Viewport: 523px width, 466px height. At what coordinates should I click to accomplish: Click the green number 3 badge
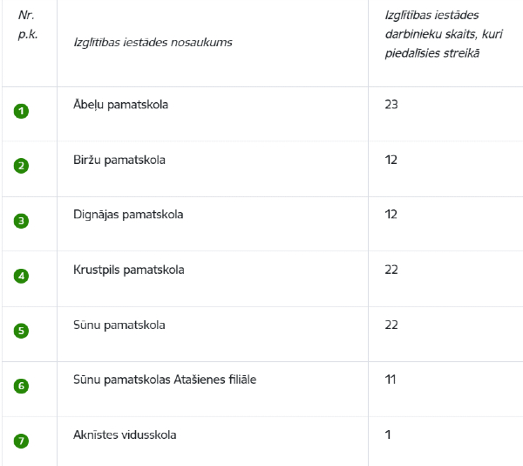pyautogui.click(x=21, y=221)
